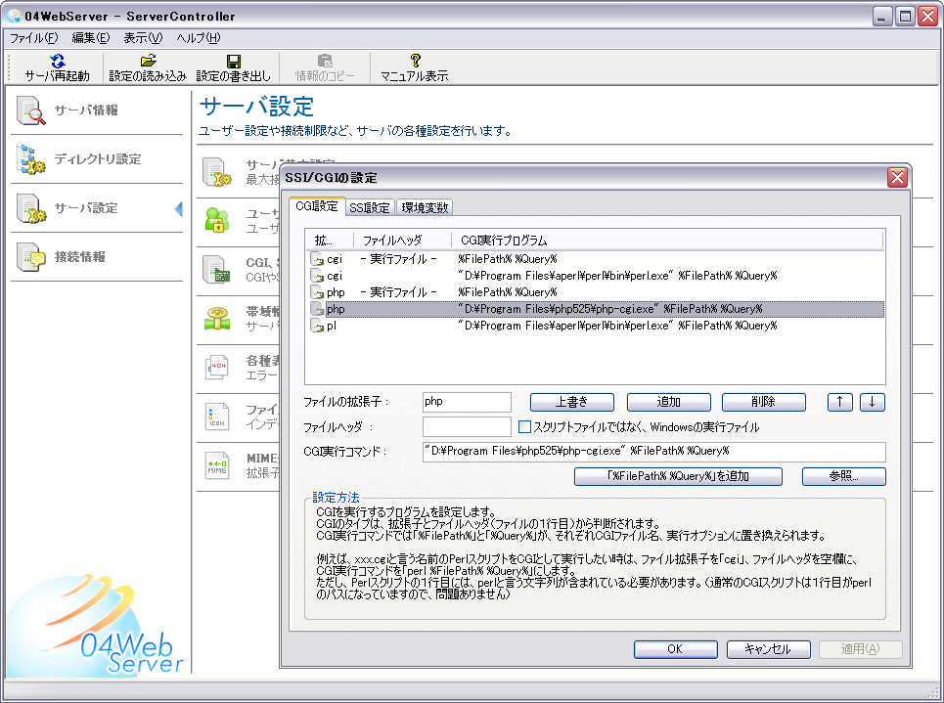Click the CGI/SSI settings icon

pyautogui.click(x=217, y=269)
